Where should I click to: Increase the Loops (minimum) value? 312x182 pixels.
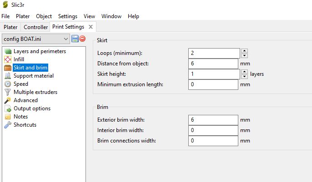(244, 51)
